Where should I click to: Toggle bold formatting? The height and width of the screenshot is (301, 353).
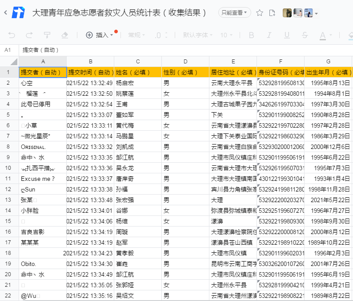(x=251, y=35)
